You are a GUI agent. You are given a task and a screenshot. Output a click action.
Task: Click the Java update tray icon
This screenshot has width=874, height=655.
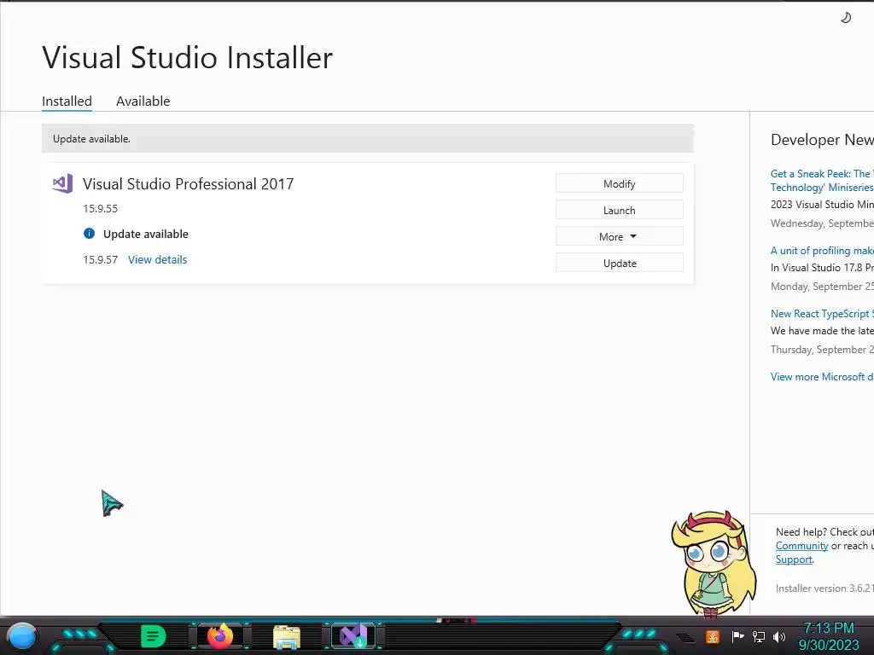tap(713, 636)
